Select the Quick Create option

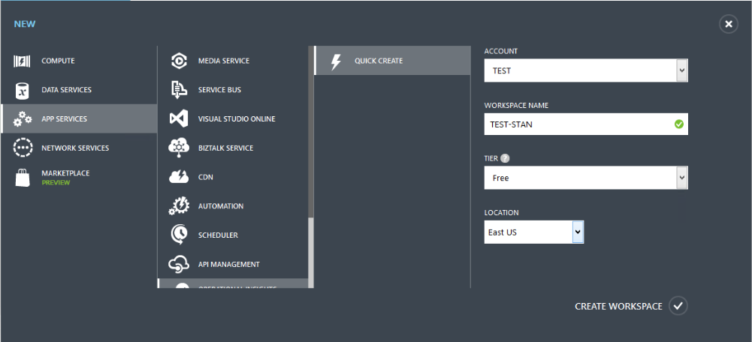[379, 61]
